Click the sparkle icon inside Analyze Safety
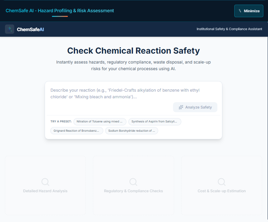 pyautogui.click(x=181, y=107)
